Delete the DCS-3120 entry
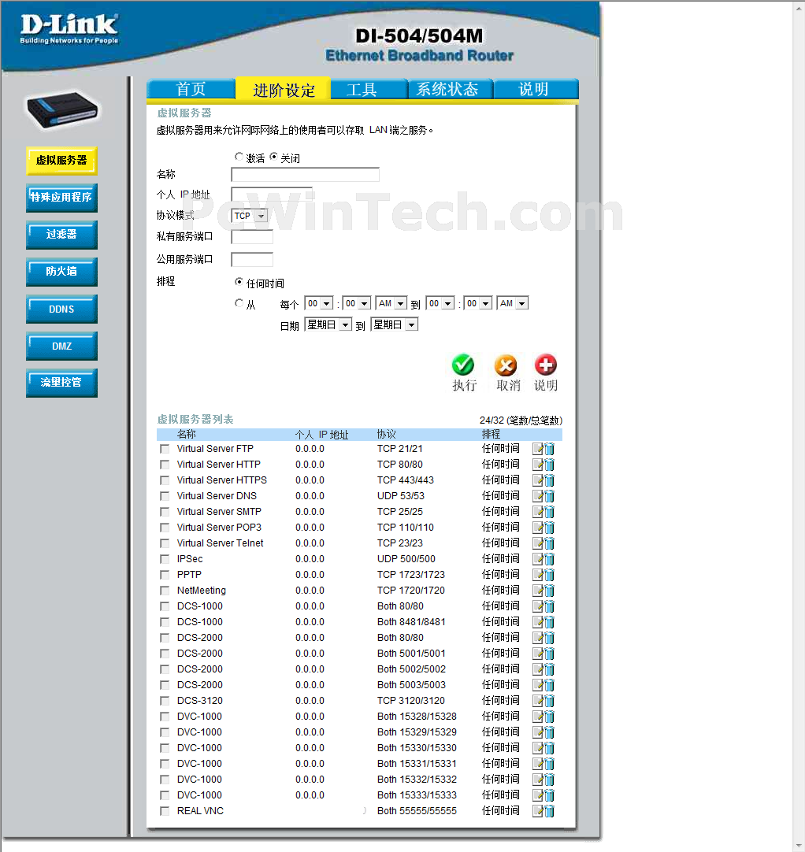This screenshot has width=805, height=852. point(550,701)
